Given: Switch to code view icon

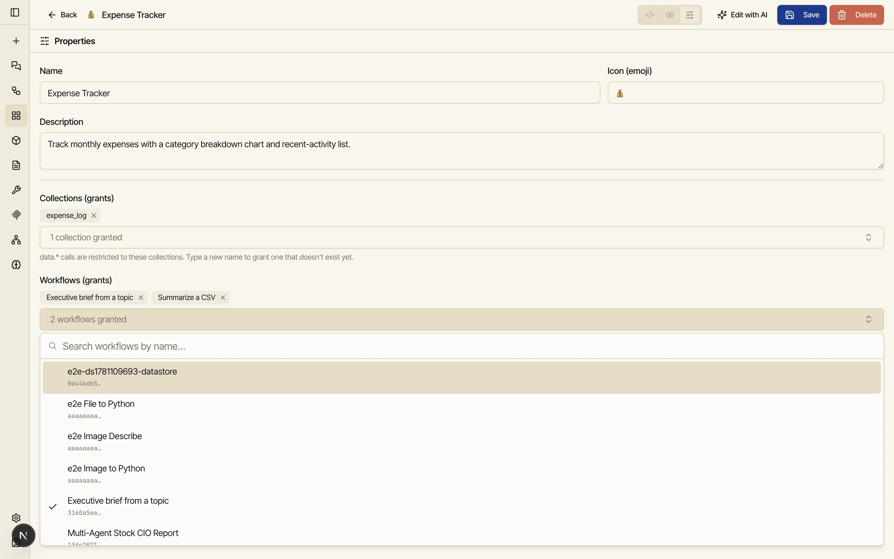Looking at the screenshot, I should tap(650, 15).
